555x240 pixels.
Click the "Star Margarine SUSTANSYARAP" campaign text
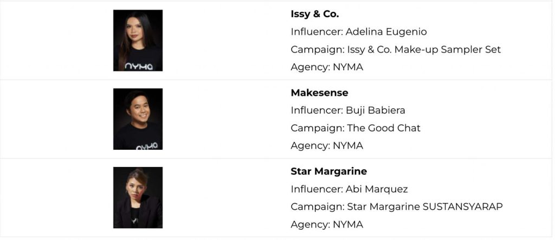pyautogui.click(x=425, y=206)
